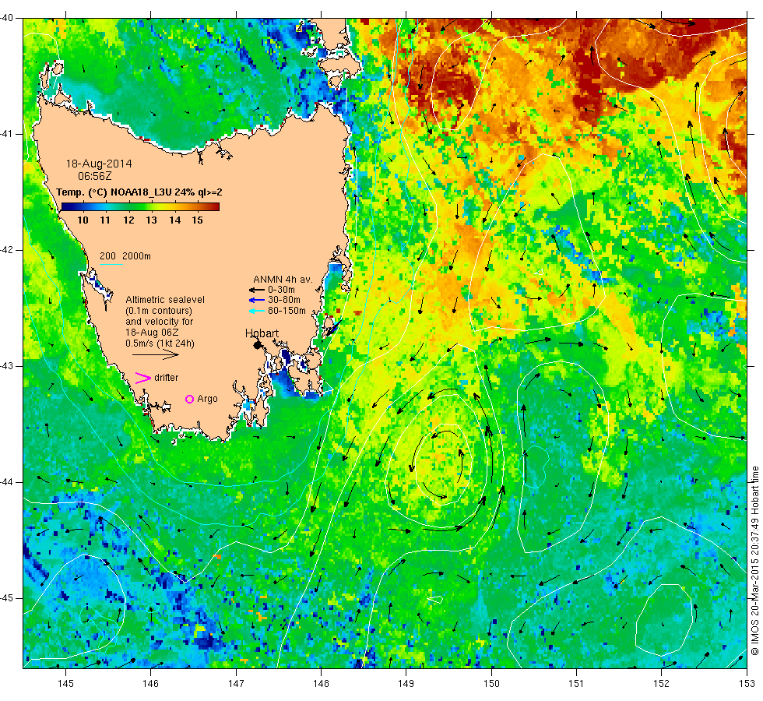This screenshot has height=701, width=763.
Task: Click the (0.1m contours) text
Action: click(159, 311)
